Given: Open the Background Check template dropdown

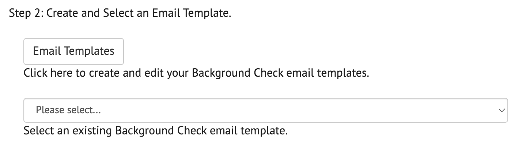Looking at the screenshot, I should click(x=265, y=110).
